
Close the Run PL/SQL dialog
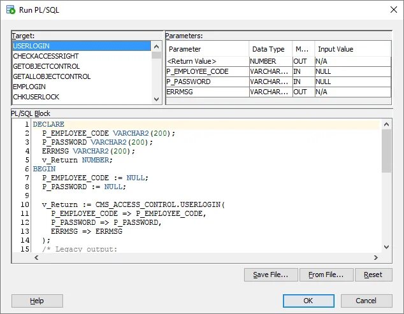click(393, 10)
